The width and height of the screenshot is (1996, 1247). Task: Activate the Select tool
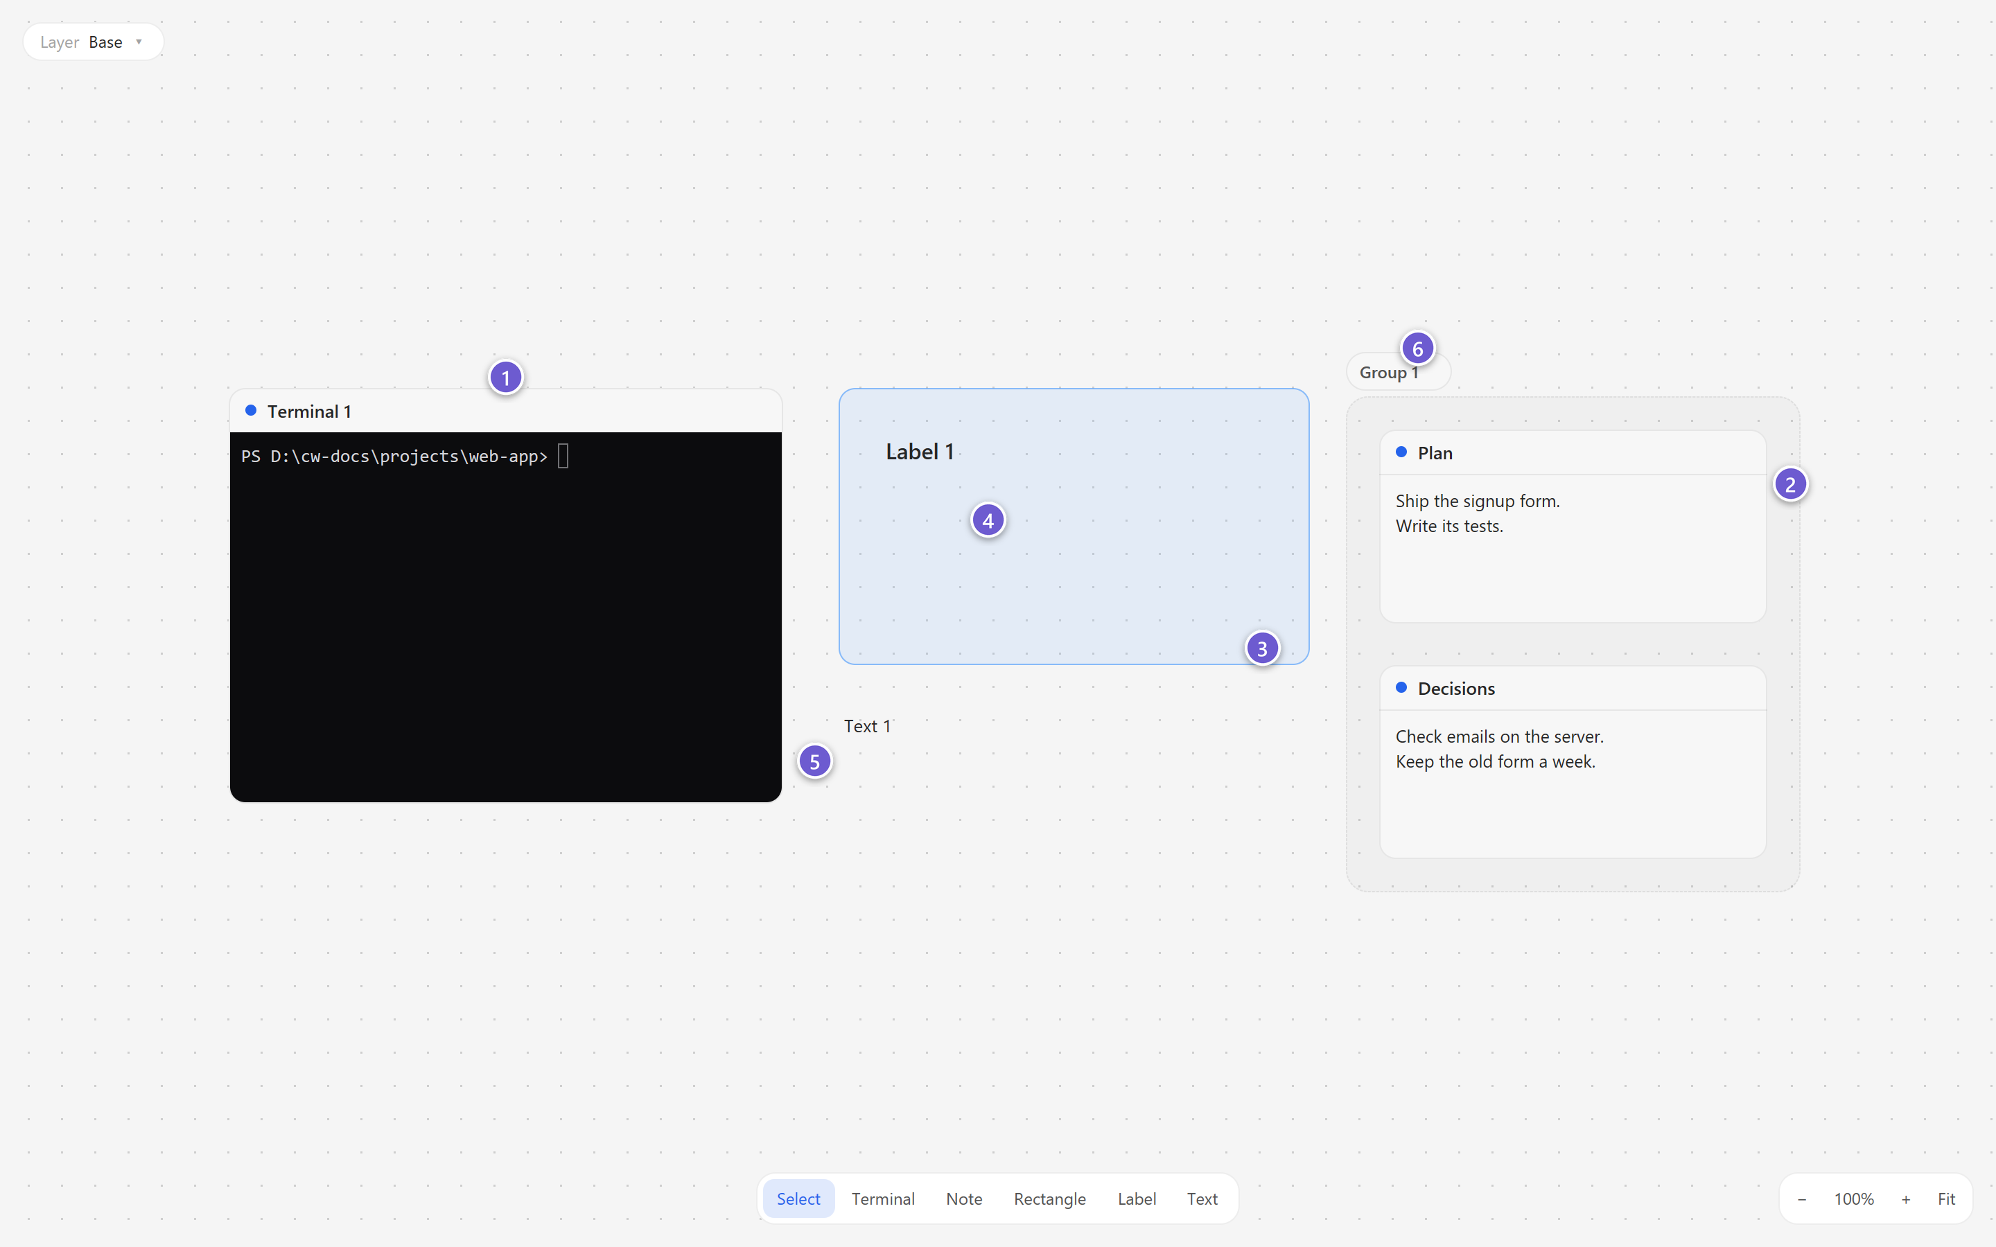[798, 1199]
